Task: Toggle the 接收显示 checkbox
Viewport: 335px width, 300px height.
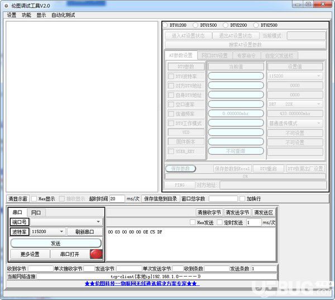Action: click(62, 199)
